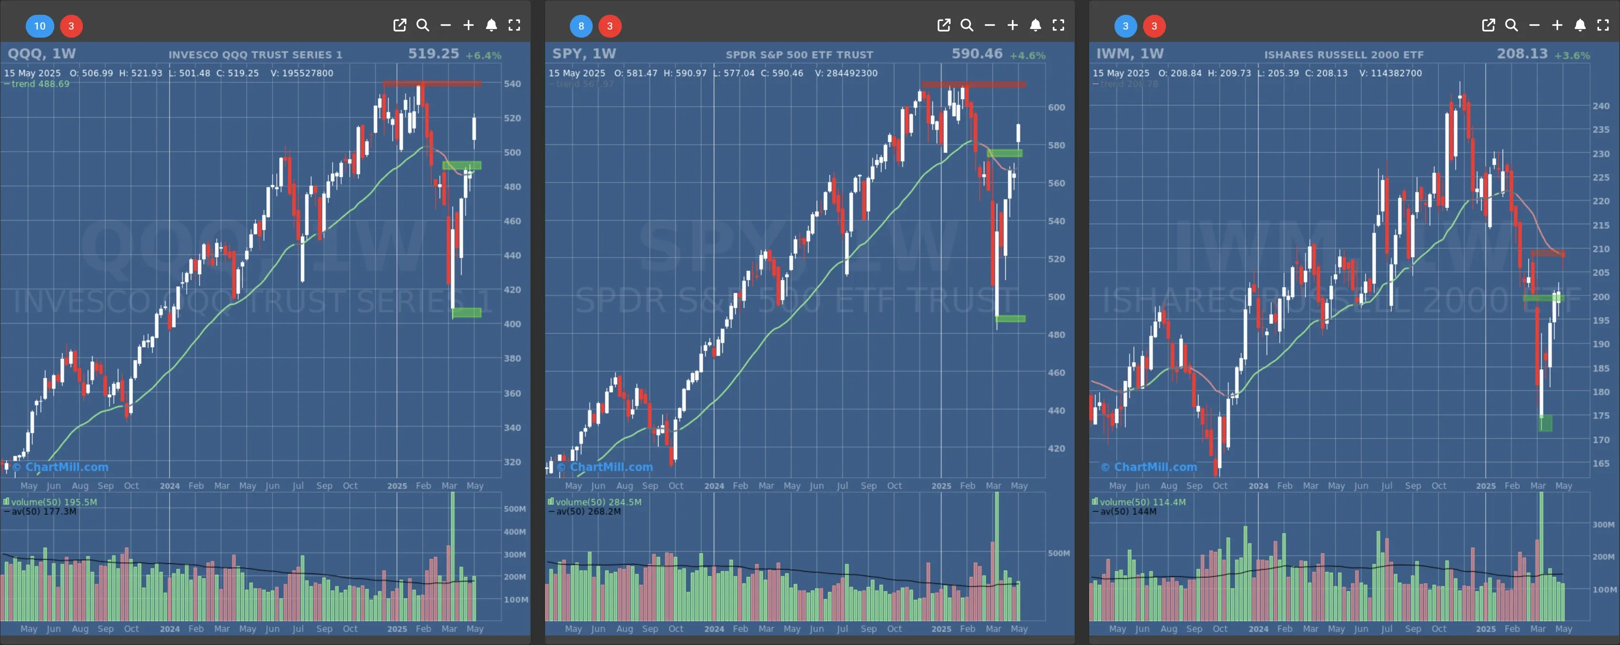Click the red 3 badge on SPY panel
Image resolution: width=1620 pixels, height=645 pixels.
(609, 26)
